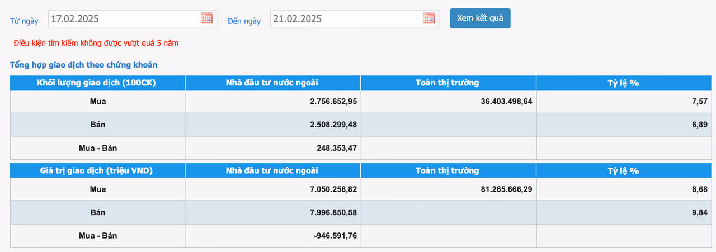Select foreign sell value 7.996.850,58
716x252 pixels.
pos(333,212)
